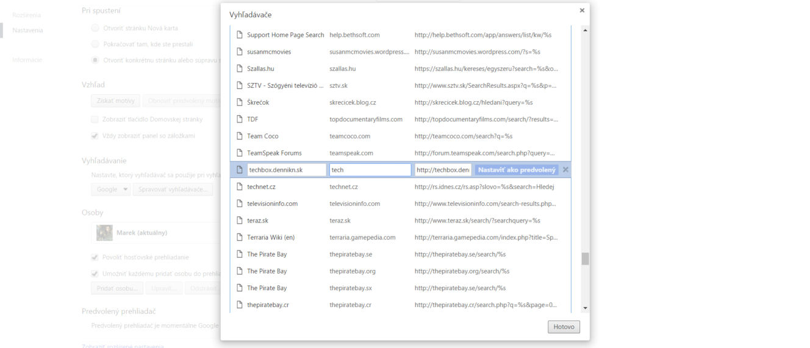Click the scrollbar down arrow in the dialog
This screenshot has height=348, width=810.
click(585, 308)
